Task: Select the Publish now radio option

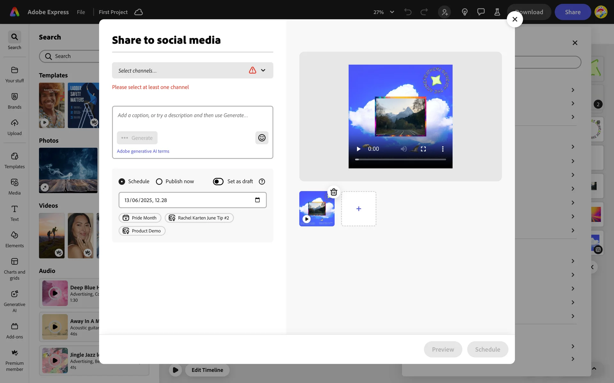Action: click(x=159, y=182)
